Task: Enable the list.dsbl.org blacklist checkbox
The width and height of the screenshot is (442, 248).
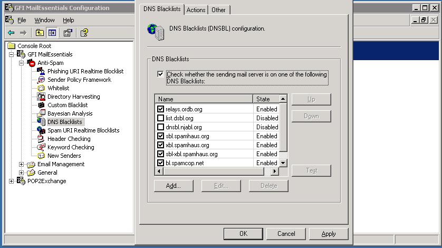Action: pyautogui.click(x=161, y=118)
